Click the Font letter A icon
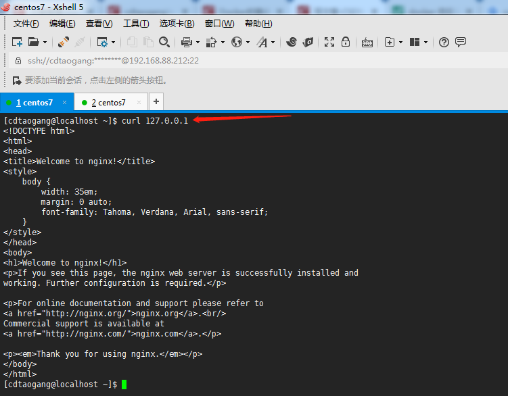508x396 pixels. 262,42
